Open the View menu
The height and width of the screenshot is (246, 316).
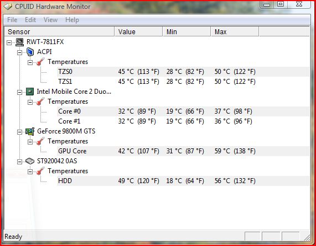(50, 20)
